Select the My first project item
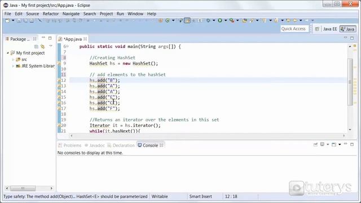The image size is (361, 203). (x=28, y=53)
